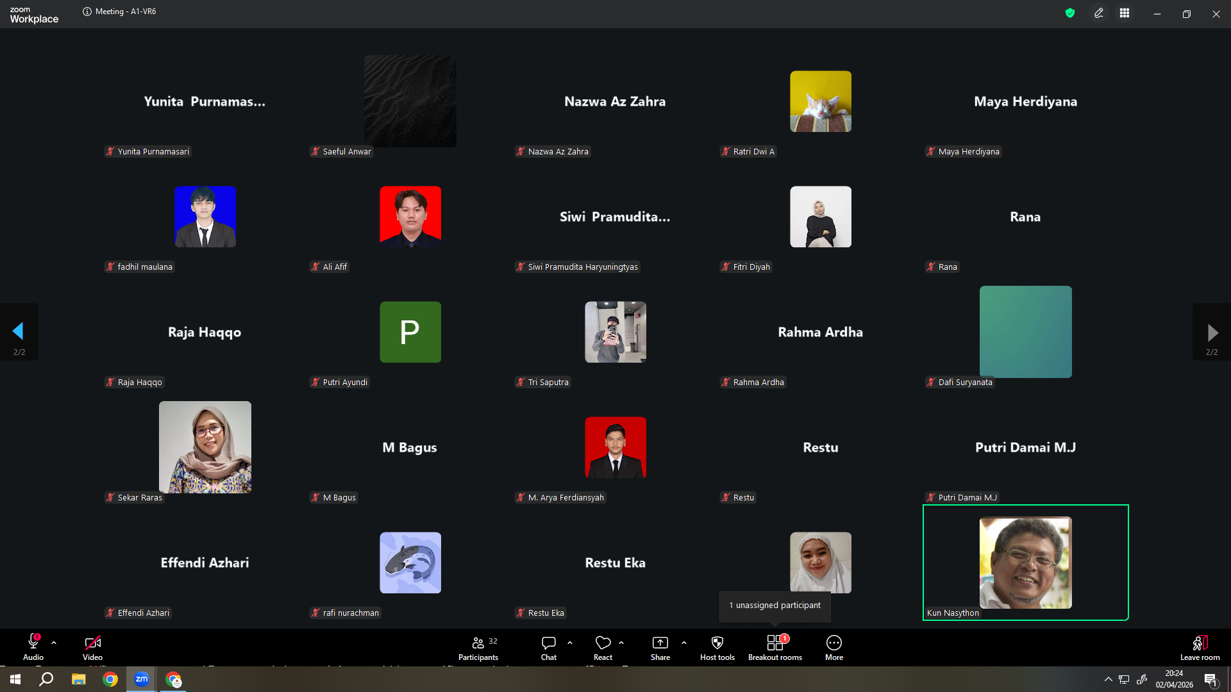Click the Rana participant tile name
The width and height of the screenshot is (1231, 692).
click(1025, 217)
